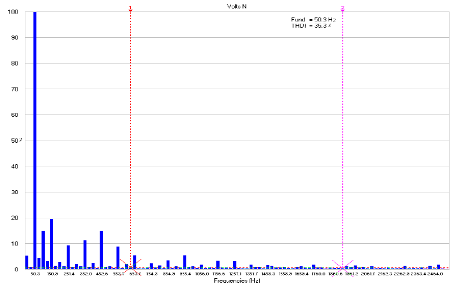Click the magenta cursor 2 marker at top
Image resolution: width=455 pixels, height=290 pixels.
(x=342, y=9)
